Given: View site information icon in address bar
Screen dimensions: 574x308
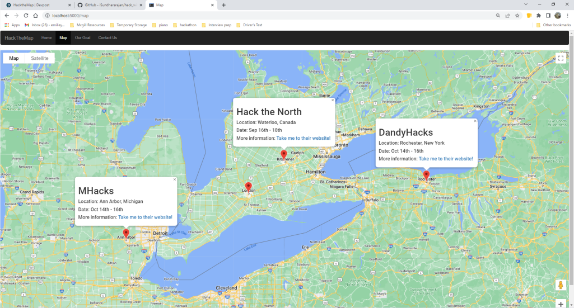Looking at the screenshot, I should (47, 15).
